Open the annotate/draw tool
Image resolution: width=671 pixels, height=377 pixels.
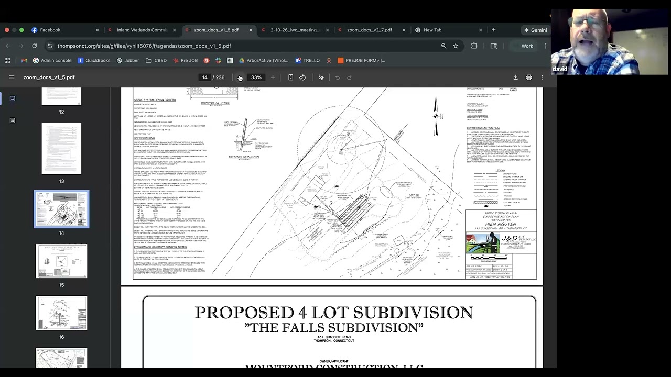tap(321, 77)
